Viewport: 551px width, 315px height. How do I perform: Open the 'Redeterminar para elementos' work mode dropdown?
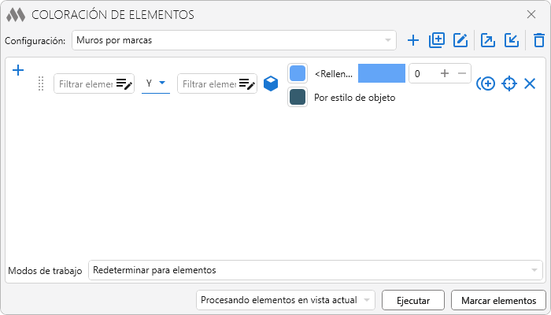pyautogui.click(x=315, y=270)
